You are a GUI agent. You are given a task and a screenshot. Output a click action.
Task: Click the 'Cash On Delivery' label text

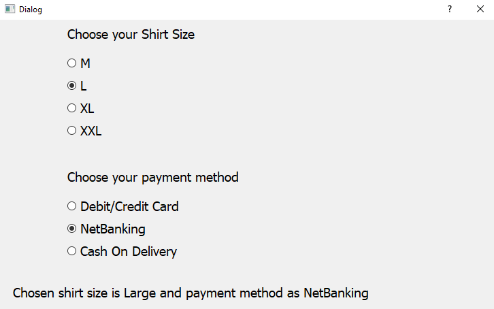pos(129,252)
